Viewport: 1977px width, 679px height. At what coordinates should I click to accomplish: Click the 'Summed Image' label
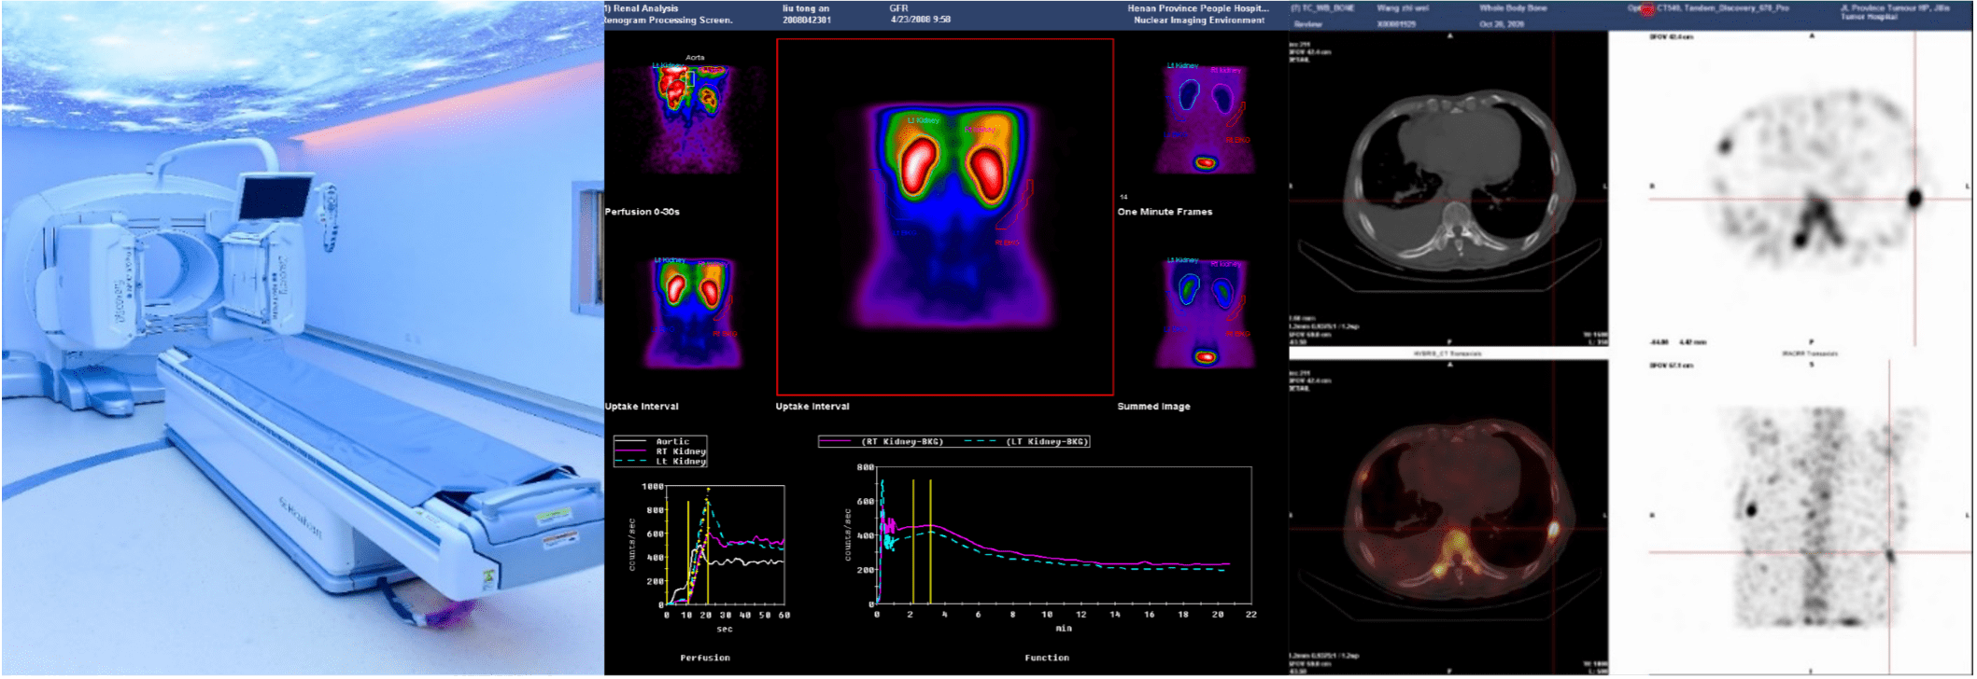point(1154,407)
